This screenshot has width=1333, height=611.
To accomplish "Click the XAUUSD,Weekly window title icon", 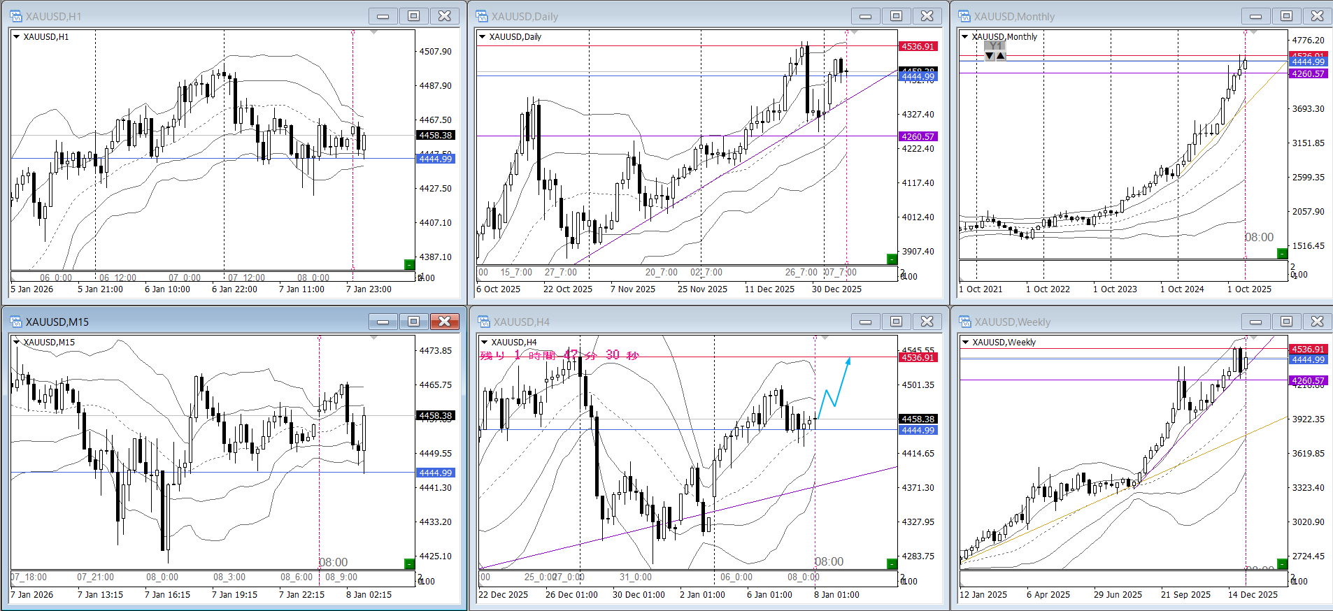I will tap(965, 322).
